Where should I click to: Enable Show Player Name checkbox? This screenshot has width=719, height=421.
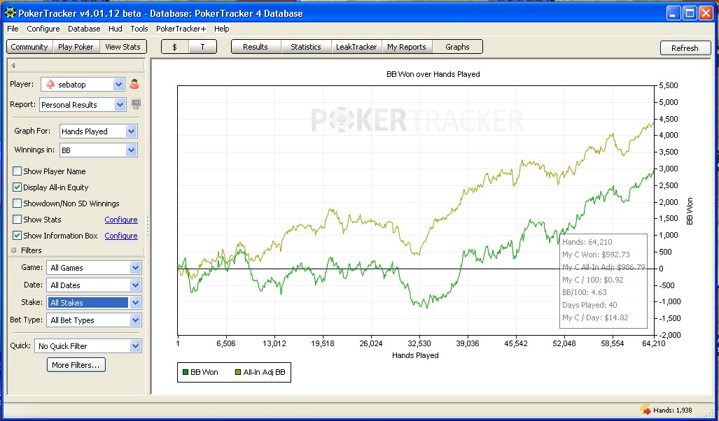[17, 171]
